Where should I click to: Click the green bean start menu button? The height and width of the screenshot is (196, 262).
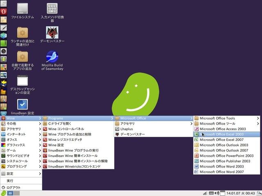pos(3,193)
